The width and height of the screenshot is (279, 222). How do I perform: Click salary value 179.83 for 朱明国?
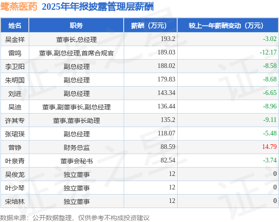(166, 80)
